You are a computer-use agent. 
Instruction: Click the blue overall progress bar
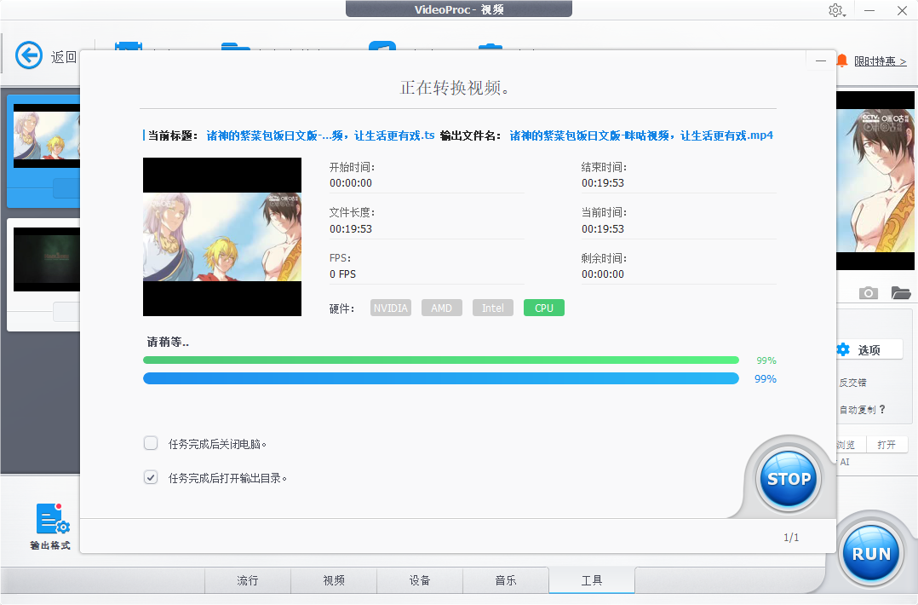click(440, 378)
